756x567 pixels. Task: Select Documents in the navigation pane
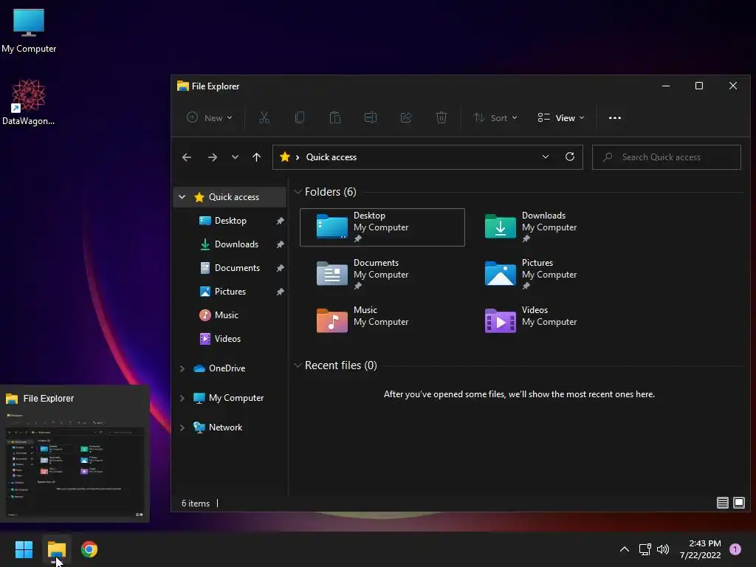coord(237,268)
